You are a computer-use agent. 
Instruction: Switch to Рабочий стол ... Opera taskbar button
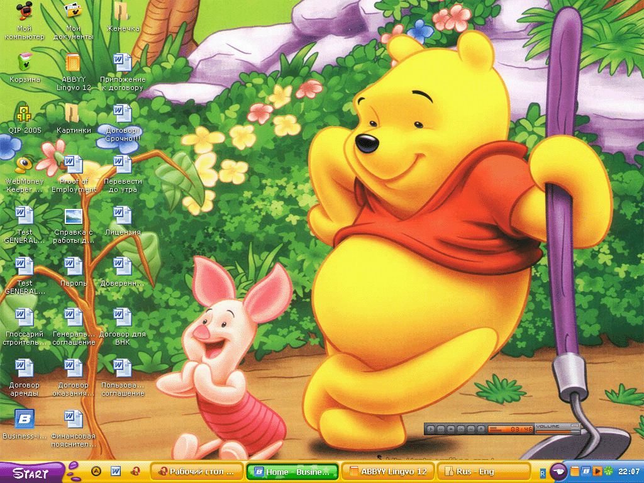[x=197, y=472]
